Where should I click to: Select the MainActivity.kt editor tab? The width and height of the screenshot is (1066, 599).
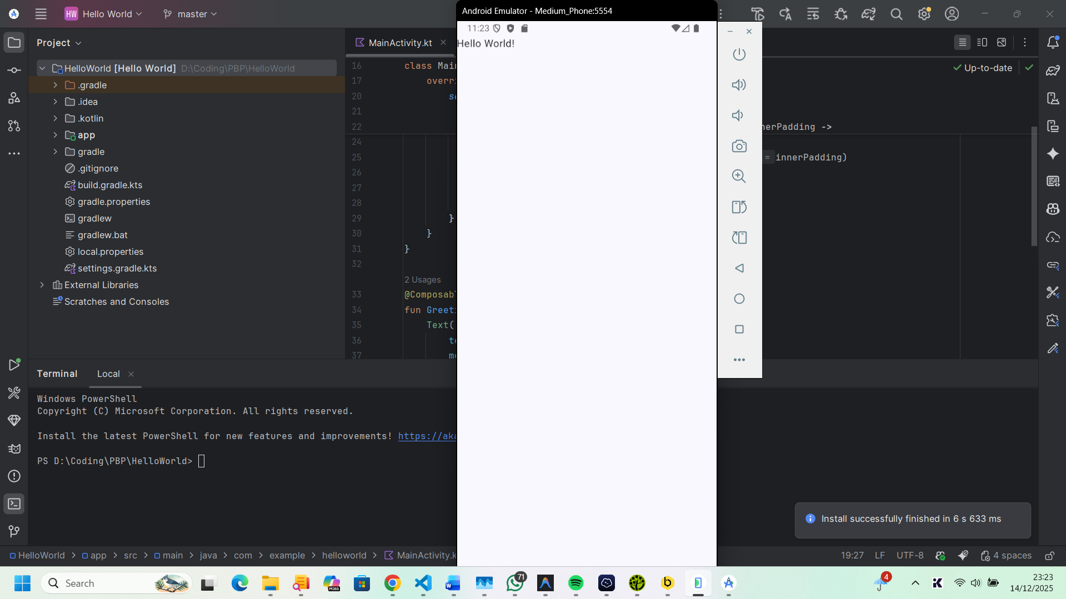point(399,43)
